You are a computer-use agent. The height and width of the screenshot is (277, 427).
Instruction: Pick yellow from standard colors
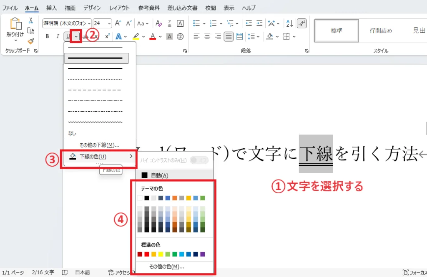(161, 254)
